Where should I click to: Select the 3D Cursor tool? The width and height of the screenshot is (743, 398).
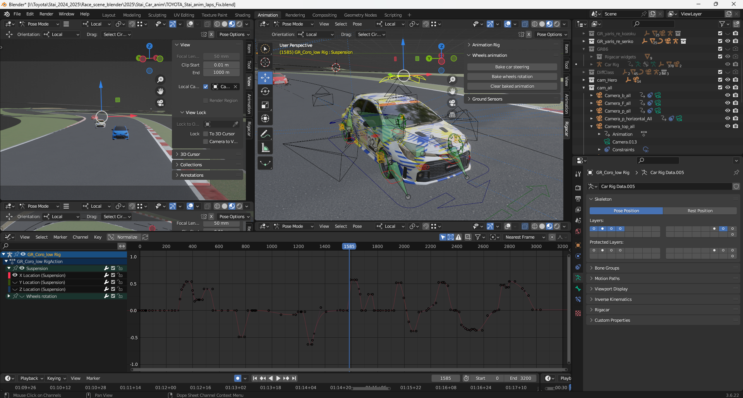click(265, 62)
